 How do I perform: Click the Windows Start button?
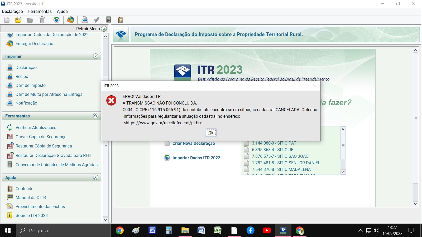pos(8,230)
